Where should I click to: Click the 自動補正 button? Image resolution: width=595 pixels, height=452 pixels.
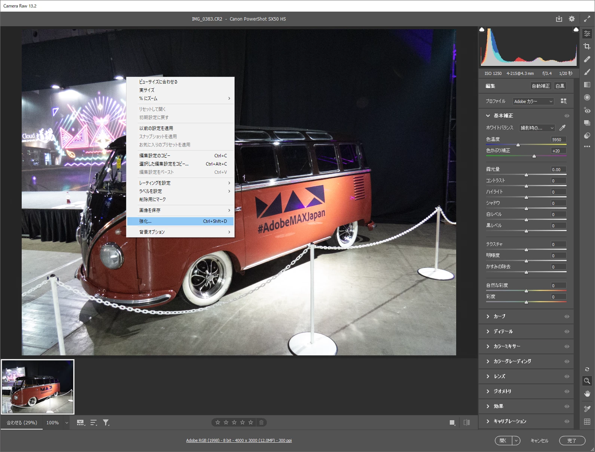click(541, 86)
